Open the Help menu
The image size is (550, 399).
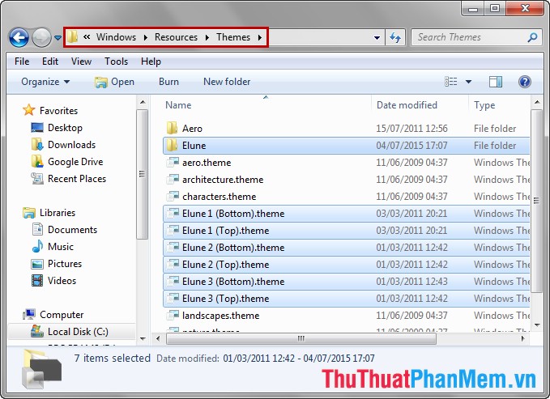151,62
